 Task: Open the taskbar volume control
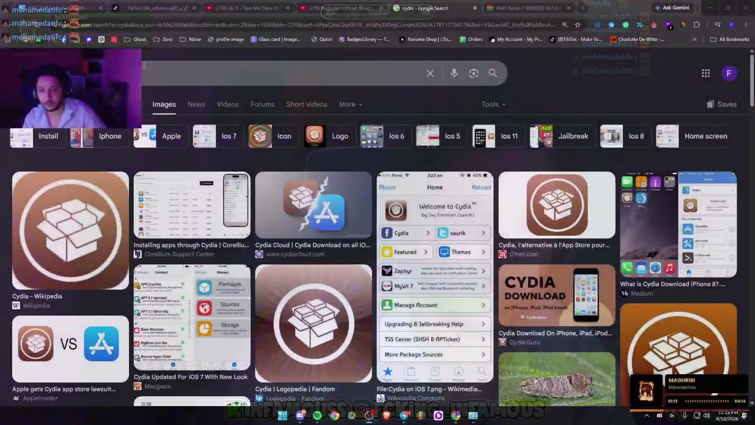pyautogui.click(x=707, y=416)
